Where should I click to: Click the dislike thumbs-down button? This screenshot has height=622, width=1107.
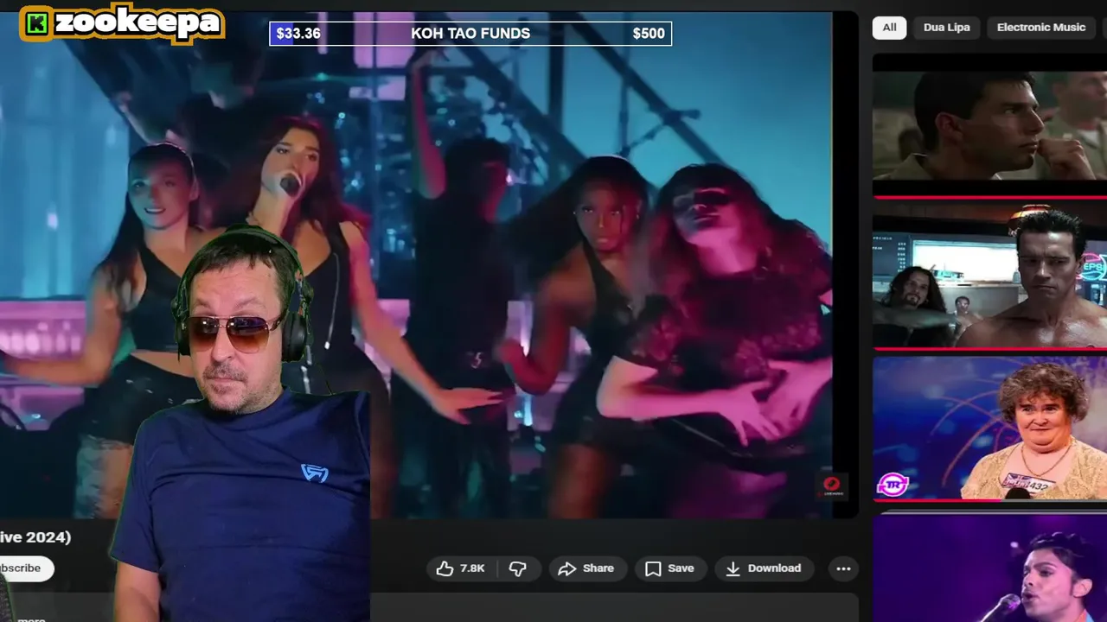click(x=518, y=568)
